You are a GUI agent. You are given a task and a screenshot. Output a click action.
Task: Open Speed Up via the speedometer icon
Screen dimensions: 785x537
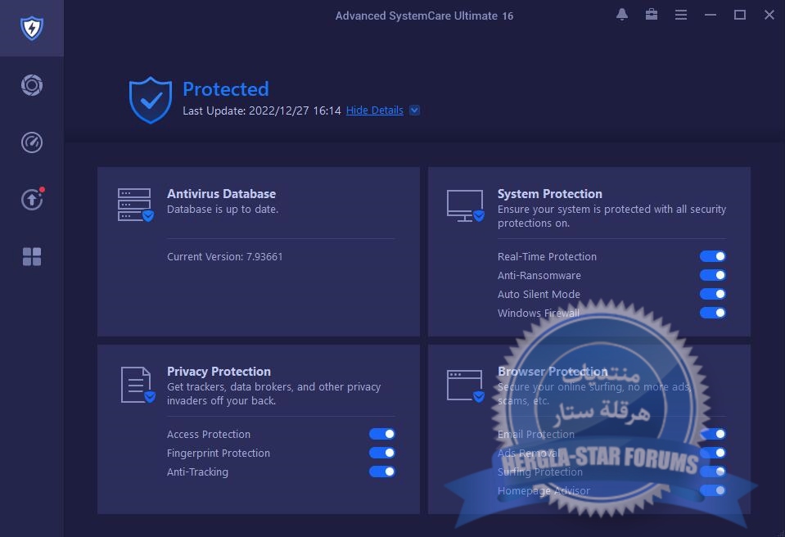[31, 142]
